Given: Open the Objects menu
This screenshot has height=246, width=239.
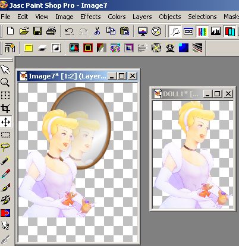Looking at the screenshot, I should 170,17.
